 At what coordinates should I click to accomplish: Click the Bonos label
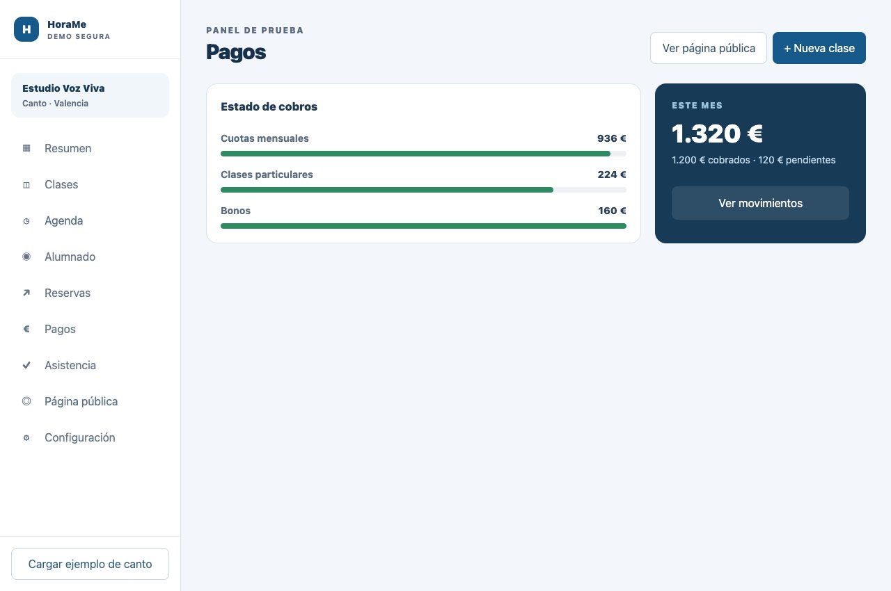pos(235,211)
